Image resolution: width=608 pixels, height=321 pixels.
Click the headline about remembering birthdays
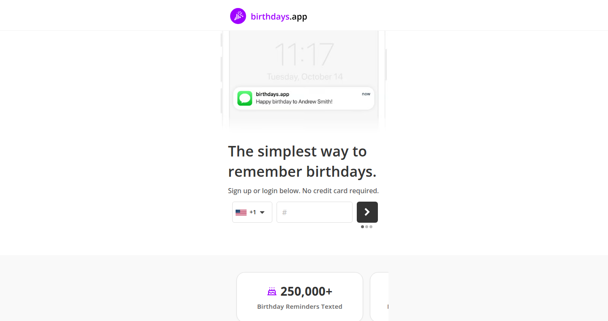(x=302, y=161)
